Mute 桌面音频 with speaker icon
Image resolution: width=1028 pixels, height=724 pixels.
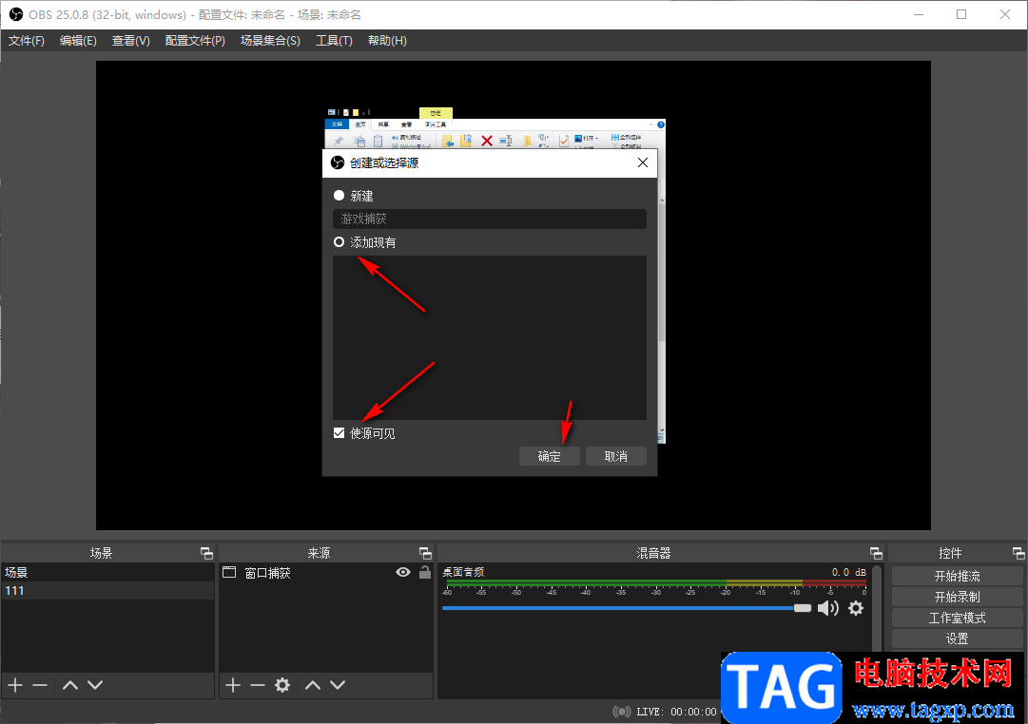(828, 608)
